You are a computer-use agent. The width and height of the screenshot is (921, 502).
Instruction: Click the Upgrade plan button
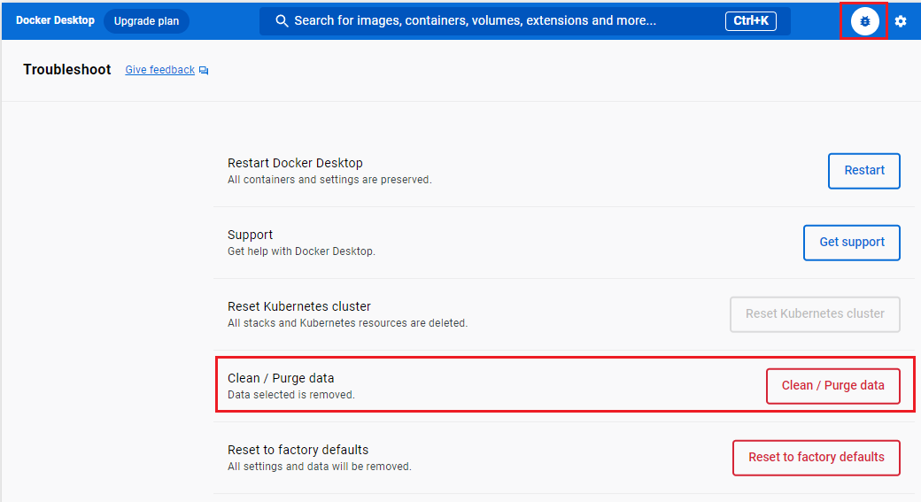[x=146, y=21]
